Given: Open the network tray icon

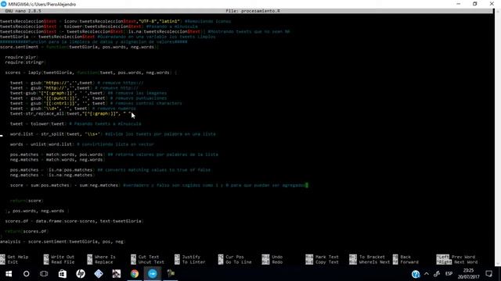Looking at the screenshot, I should pyautogui.click(x=437, y=274).
